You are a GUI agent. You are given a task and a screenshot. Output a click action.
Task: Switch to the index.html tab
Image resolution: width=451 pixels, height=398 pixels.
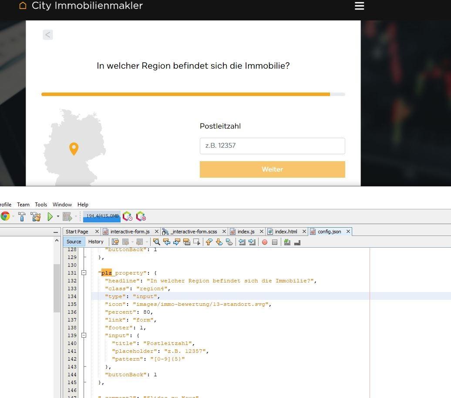click(x=286, y=232)
